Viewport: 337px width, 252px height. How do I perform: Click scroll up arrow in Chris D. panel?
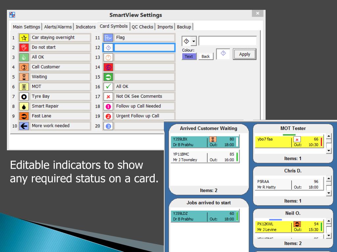pos(329,178)
